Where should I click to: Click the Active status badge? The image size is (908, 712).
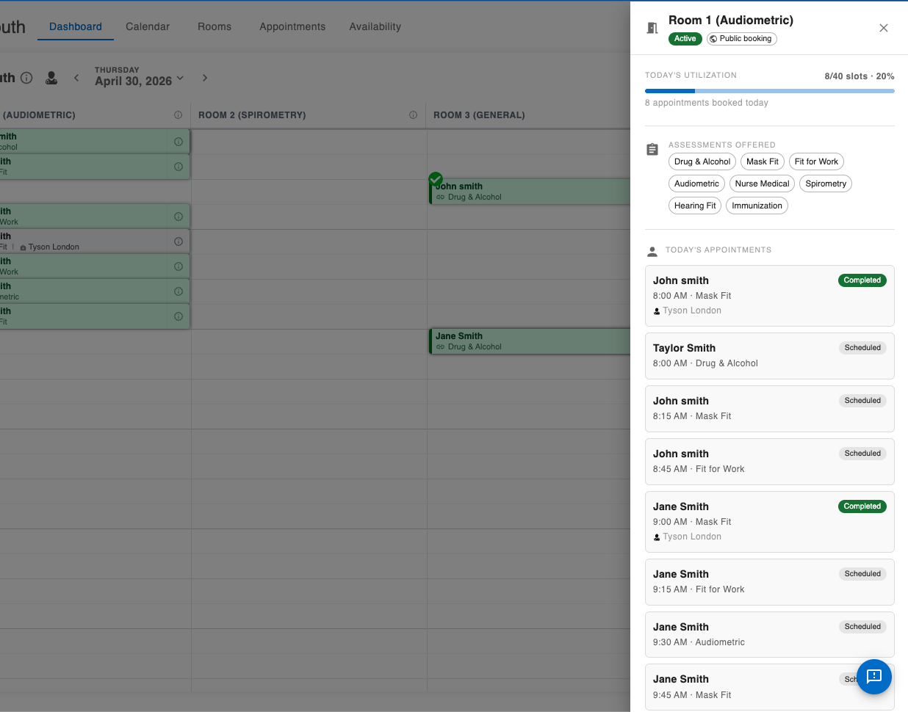point(685,39)
